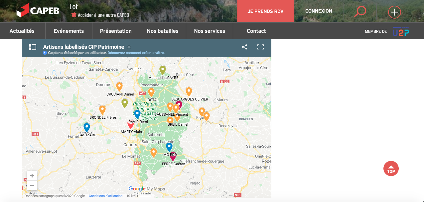Open 'Découvrez comment créer le vôtre' link

(136, 53)
